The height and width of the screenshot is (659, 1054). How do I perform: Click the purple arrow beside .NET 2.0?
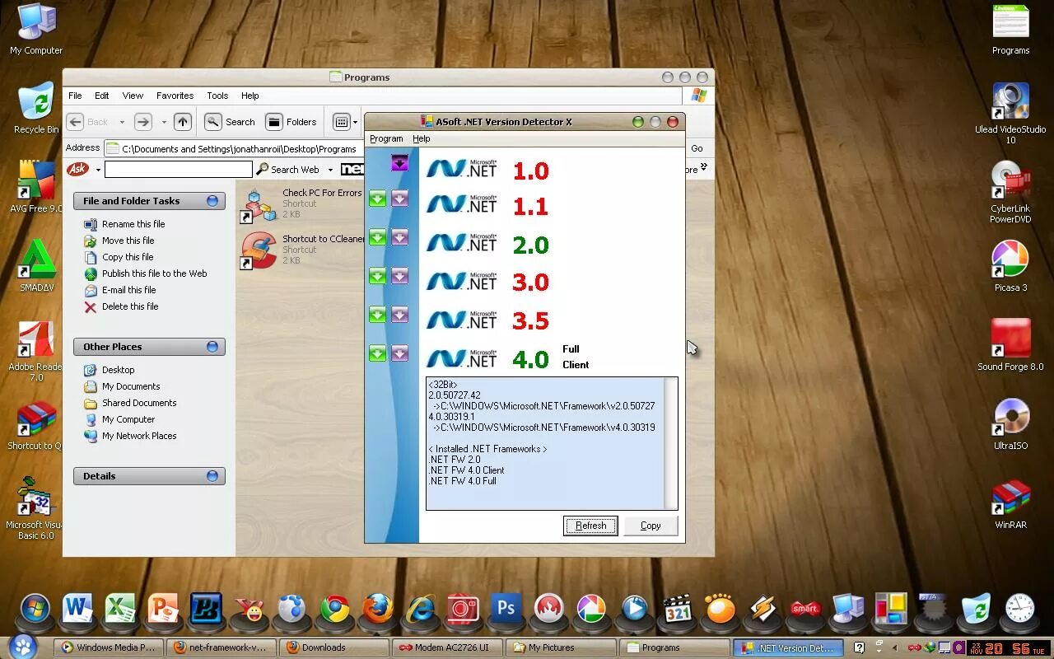[x=399, y=237]
